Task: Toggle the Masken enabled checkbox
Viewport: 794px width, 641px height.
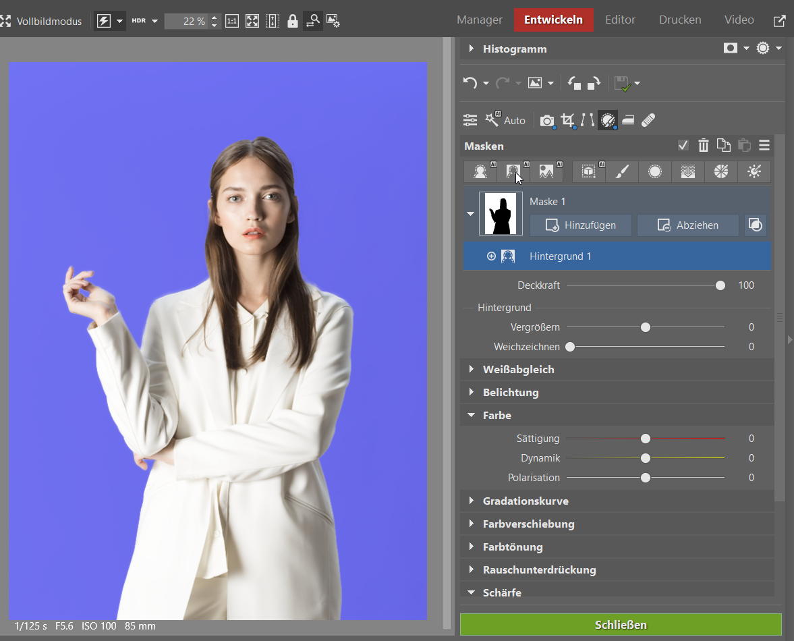Action: pos(683,146)
